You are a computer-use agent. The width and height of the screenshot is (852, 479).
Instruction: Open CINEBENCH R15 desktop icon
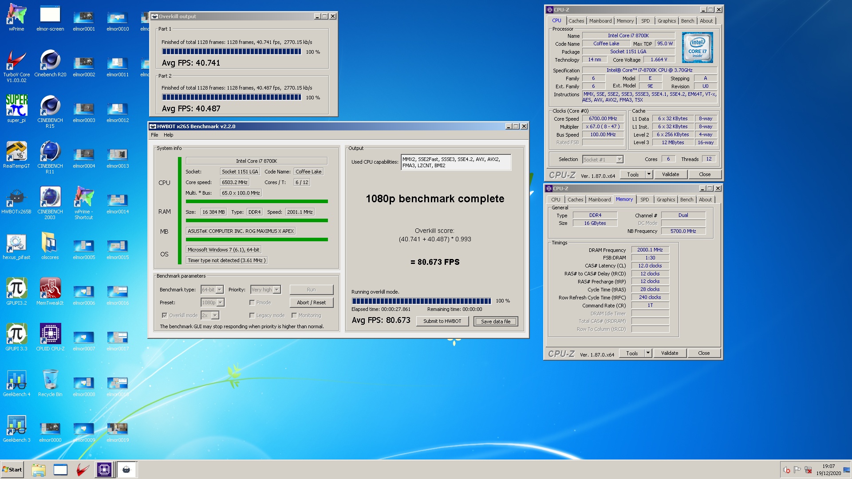point(50,111)
